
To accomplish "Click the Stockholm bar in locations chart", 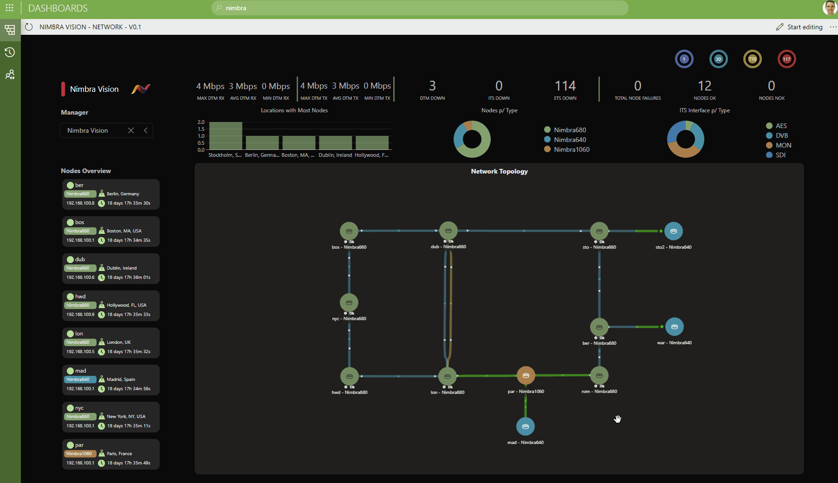I will tap(226, 136).
